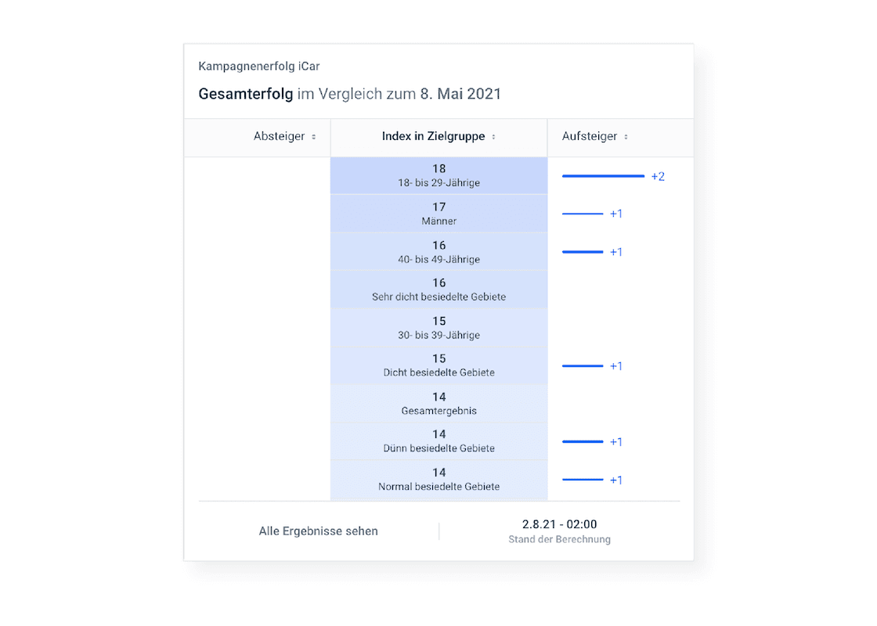The image size is (877, 626).
Task: Click the Dicht besiedelte Gebiete row
Action: pyautogui.click(x=438, y=365)
